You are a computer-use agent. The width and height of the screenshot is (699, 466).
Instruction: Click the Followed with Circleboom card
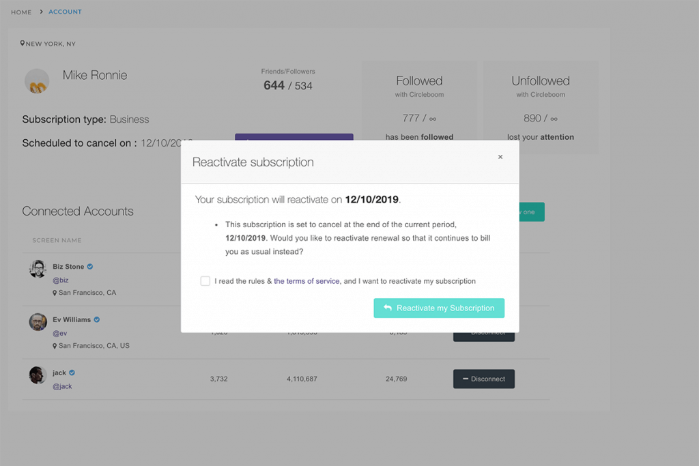coord(420,101)
